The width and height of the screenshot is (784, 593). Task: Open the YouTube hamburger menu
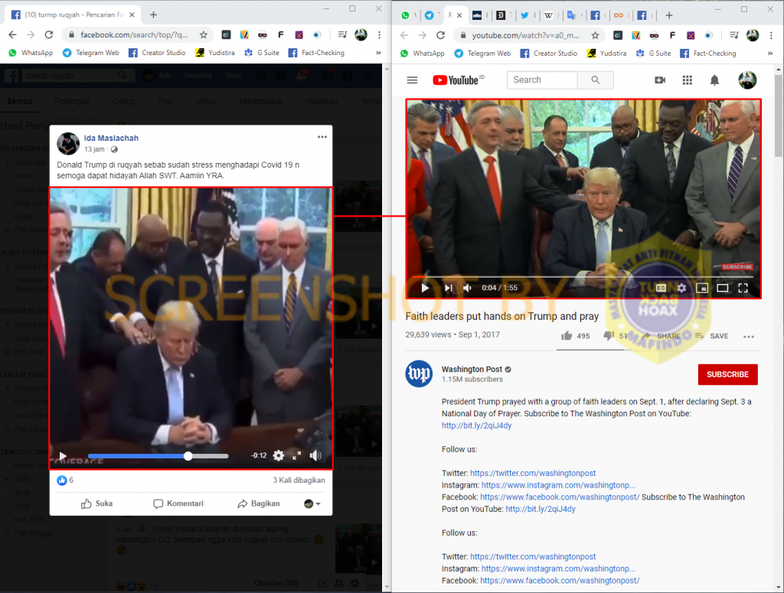[412, 80]
